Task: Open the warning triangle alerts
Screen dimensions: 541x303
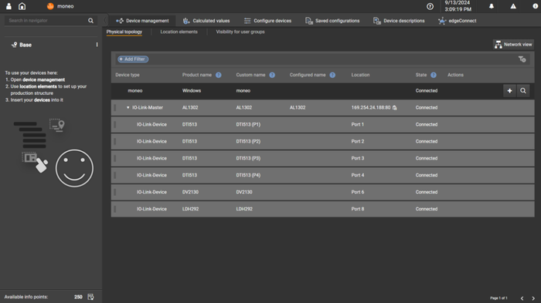Action: coord(513,6)
